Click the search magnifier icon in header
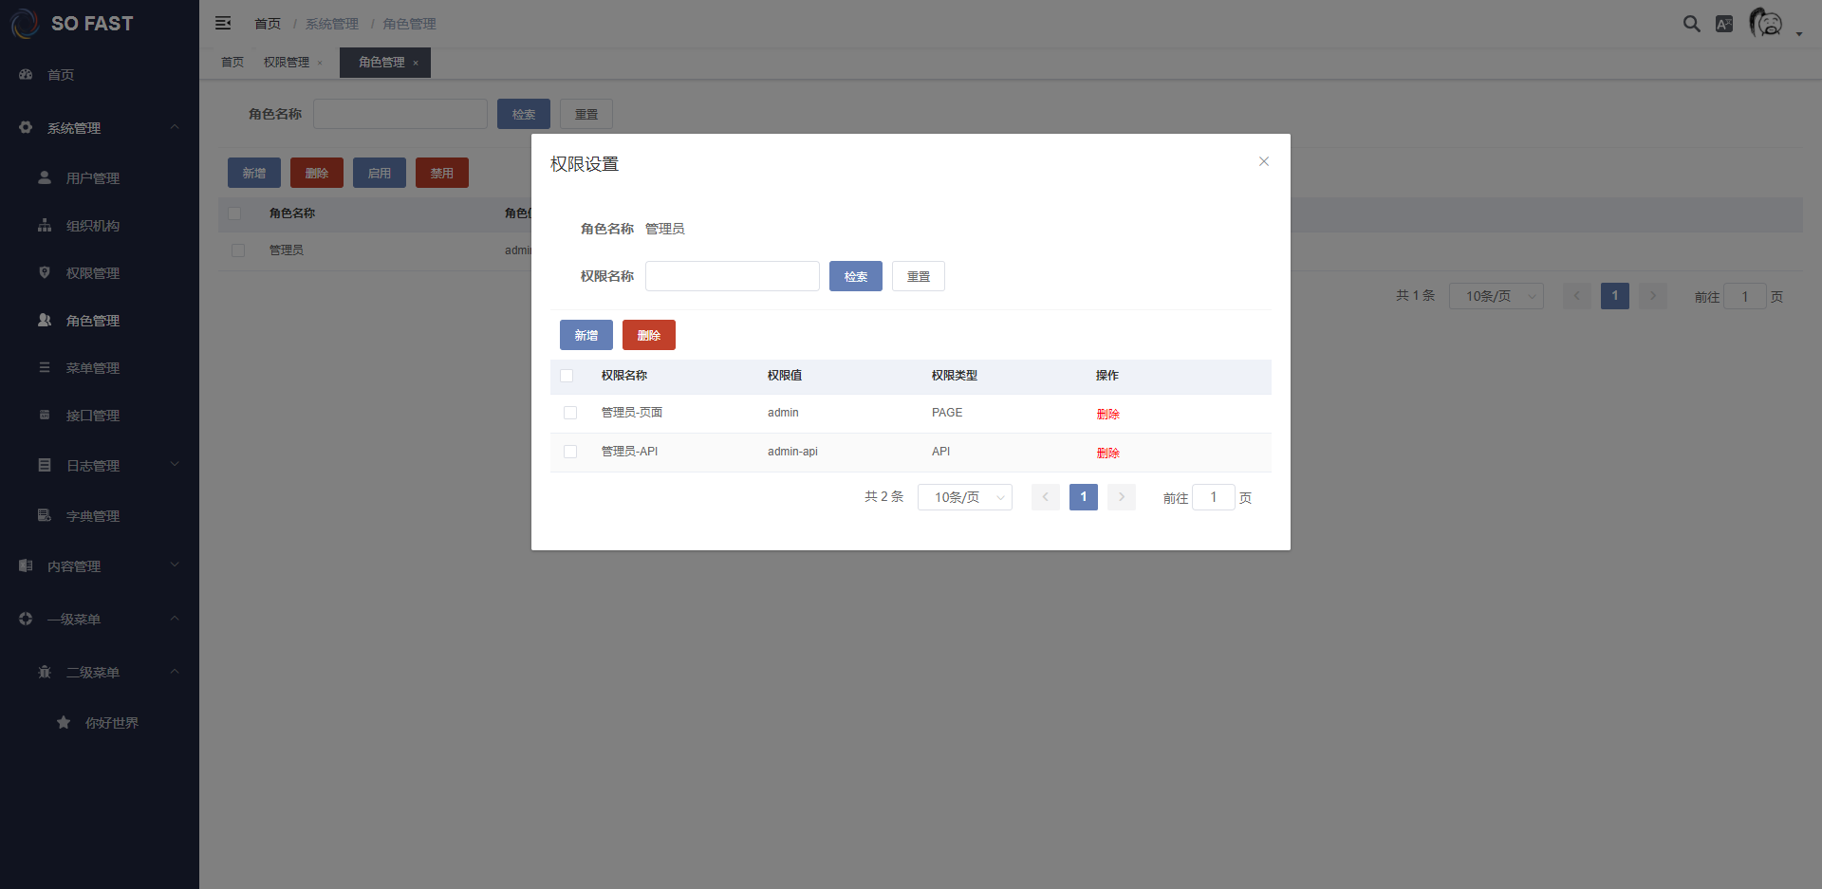Image resolution: width=1822 pixels, height=889 pixels. tap(1691, 24)
